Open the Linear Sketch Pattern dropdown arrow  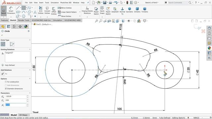click(80, 12)
